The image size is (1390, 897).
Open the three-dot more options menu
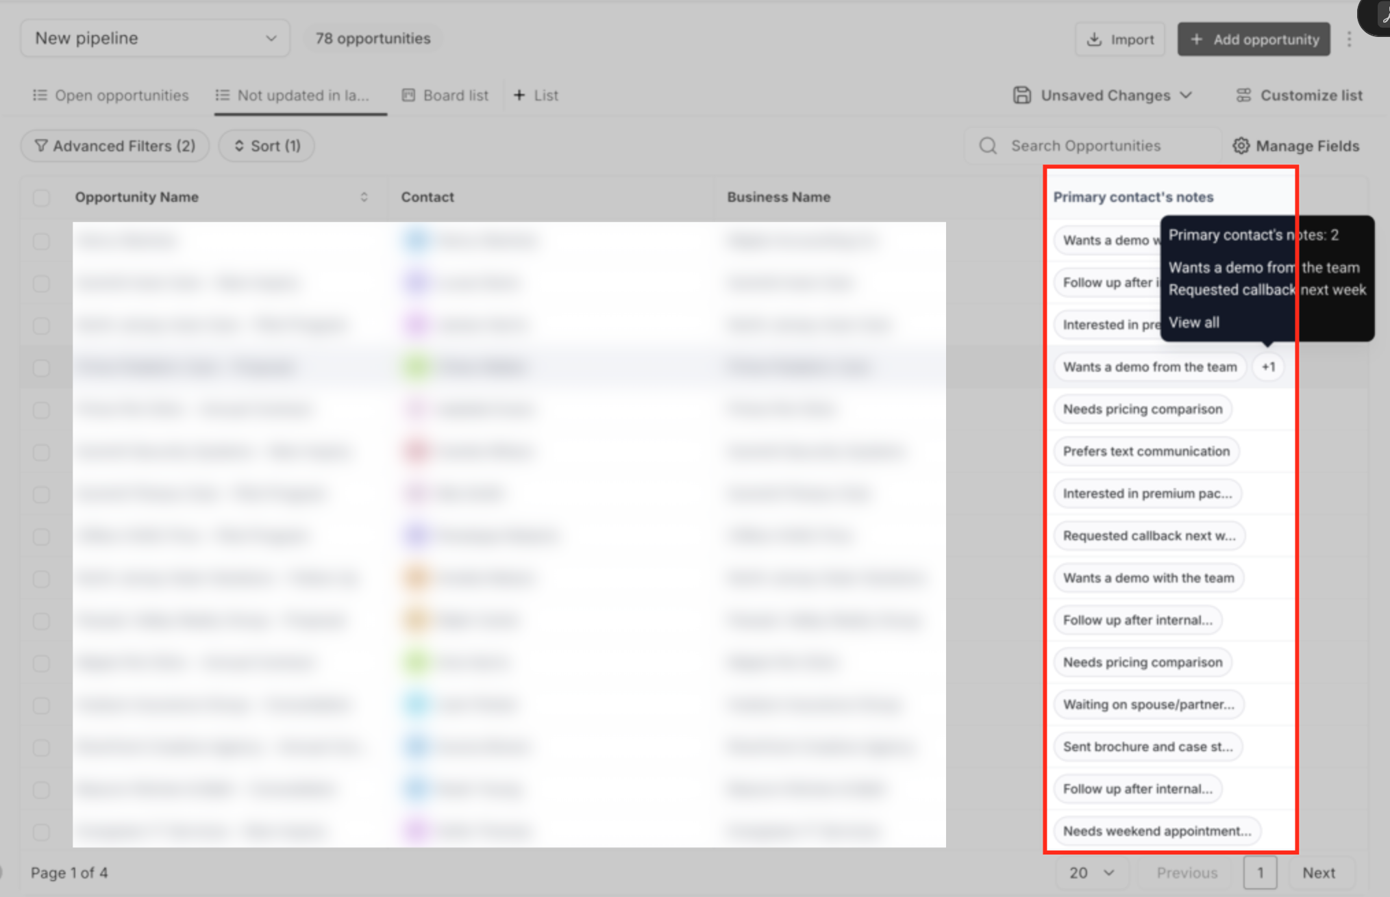[x=1349, y=40]
